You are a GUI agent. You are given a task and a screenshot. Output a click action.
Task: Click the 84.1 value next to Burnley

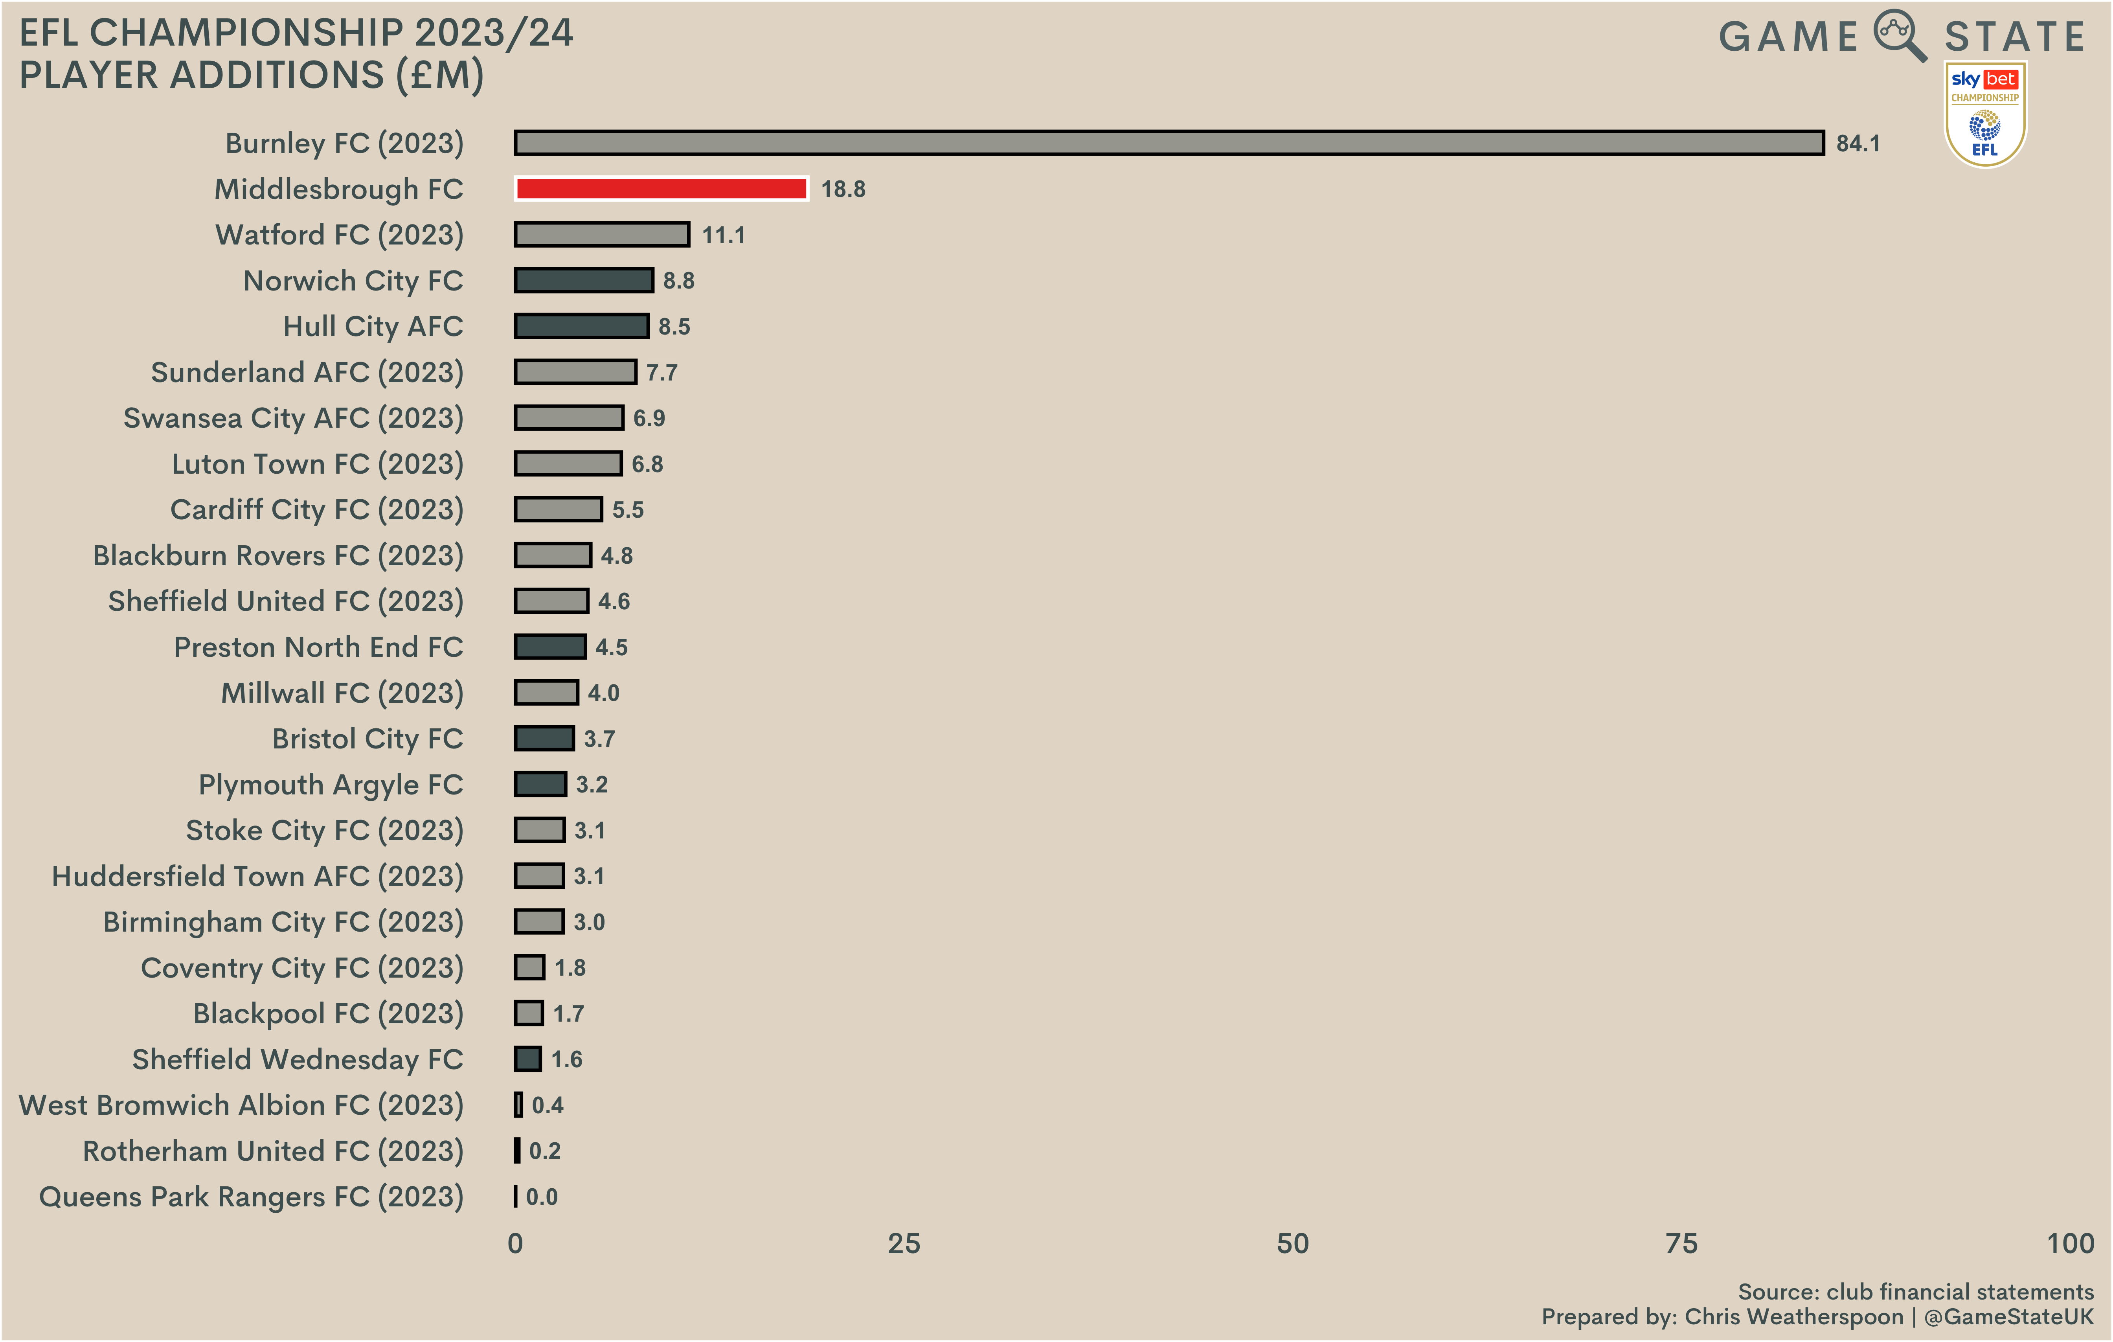tap(1859, 143)
